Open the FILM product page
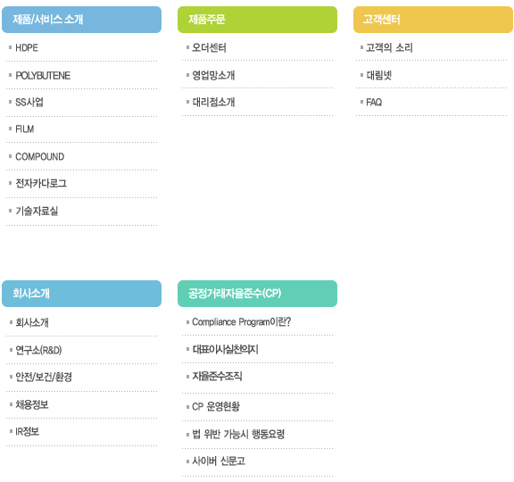Image resolution: width=514 pixels, height=482 pixels. pyautogui.click(x=25, y=129)
